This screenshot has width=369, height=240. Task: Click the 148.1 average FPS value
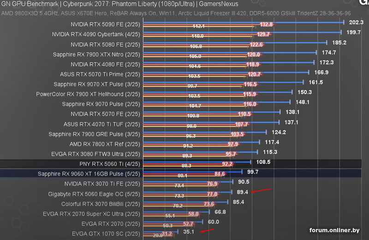303,102
